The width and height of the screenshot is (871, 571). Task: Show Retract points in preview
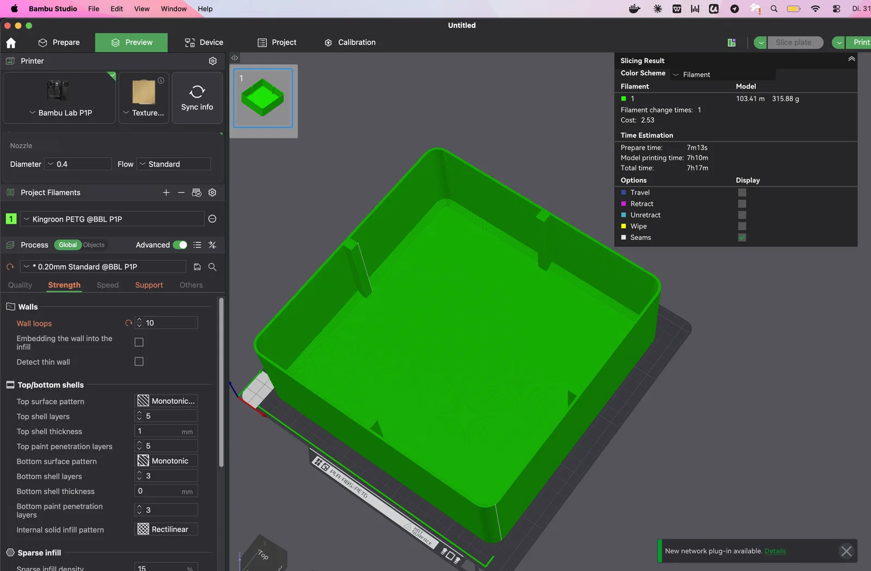742,204
